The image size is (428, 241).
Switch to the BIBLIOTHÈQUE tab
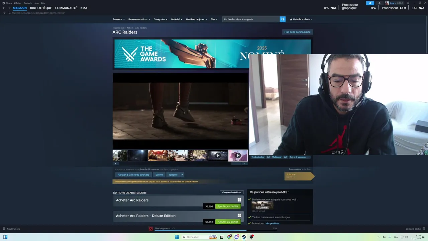pyautogui.click(x=41, y=8)
